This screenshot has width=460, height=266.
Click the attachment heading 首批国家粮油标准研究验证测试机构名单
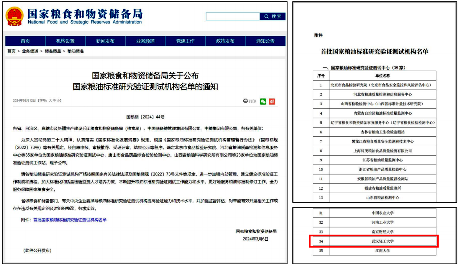[x=374, y=52]
